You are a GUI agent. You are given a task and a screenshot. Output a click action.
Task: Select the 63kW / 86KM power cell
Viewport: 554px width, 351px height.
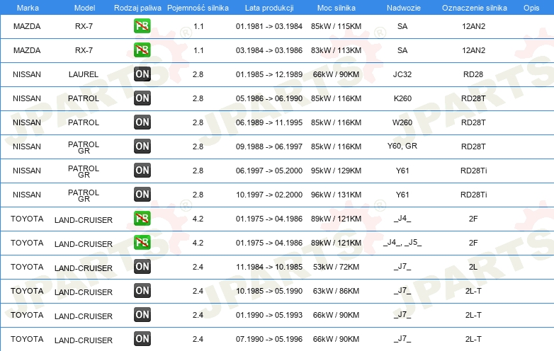tap(336, 291)
